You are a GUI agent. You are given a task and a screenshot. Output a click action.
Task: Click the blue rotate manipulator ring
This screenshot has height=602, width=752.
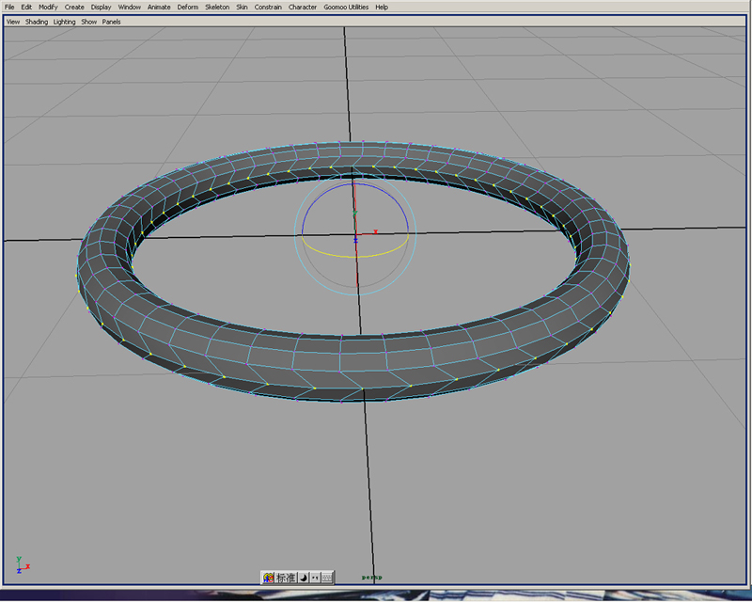tap(355, 184)
